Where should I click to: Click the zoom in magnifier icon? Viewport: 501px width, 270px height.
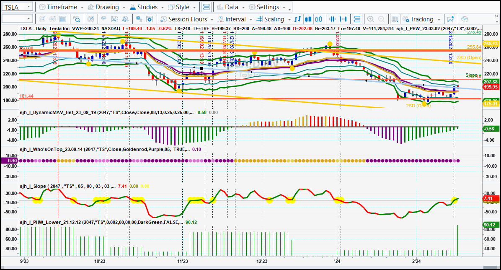coord(371,19)
